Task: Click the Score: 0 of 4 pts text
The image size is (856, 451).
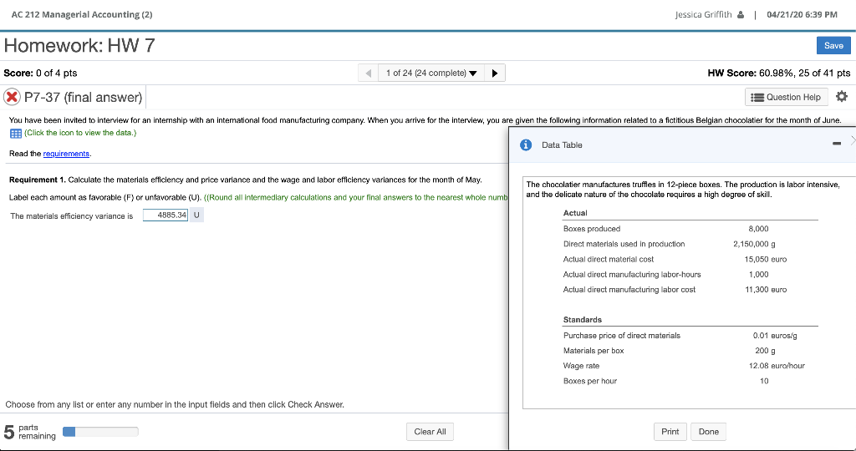Action: [x=40, y=73]
